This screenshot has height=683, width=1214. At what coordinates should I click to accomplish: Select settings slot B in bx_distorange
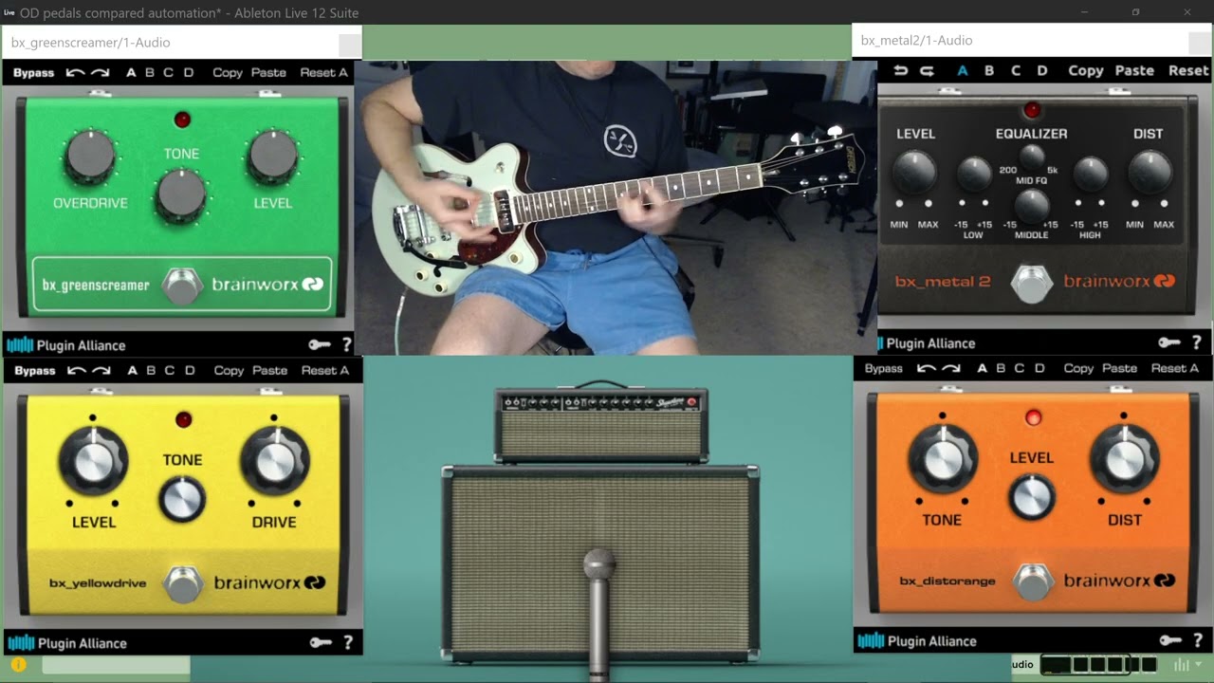(1001, 369)
